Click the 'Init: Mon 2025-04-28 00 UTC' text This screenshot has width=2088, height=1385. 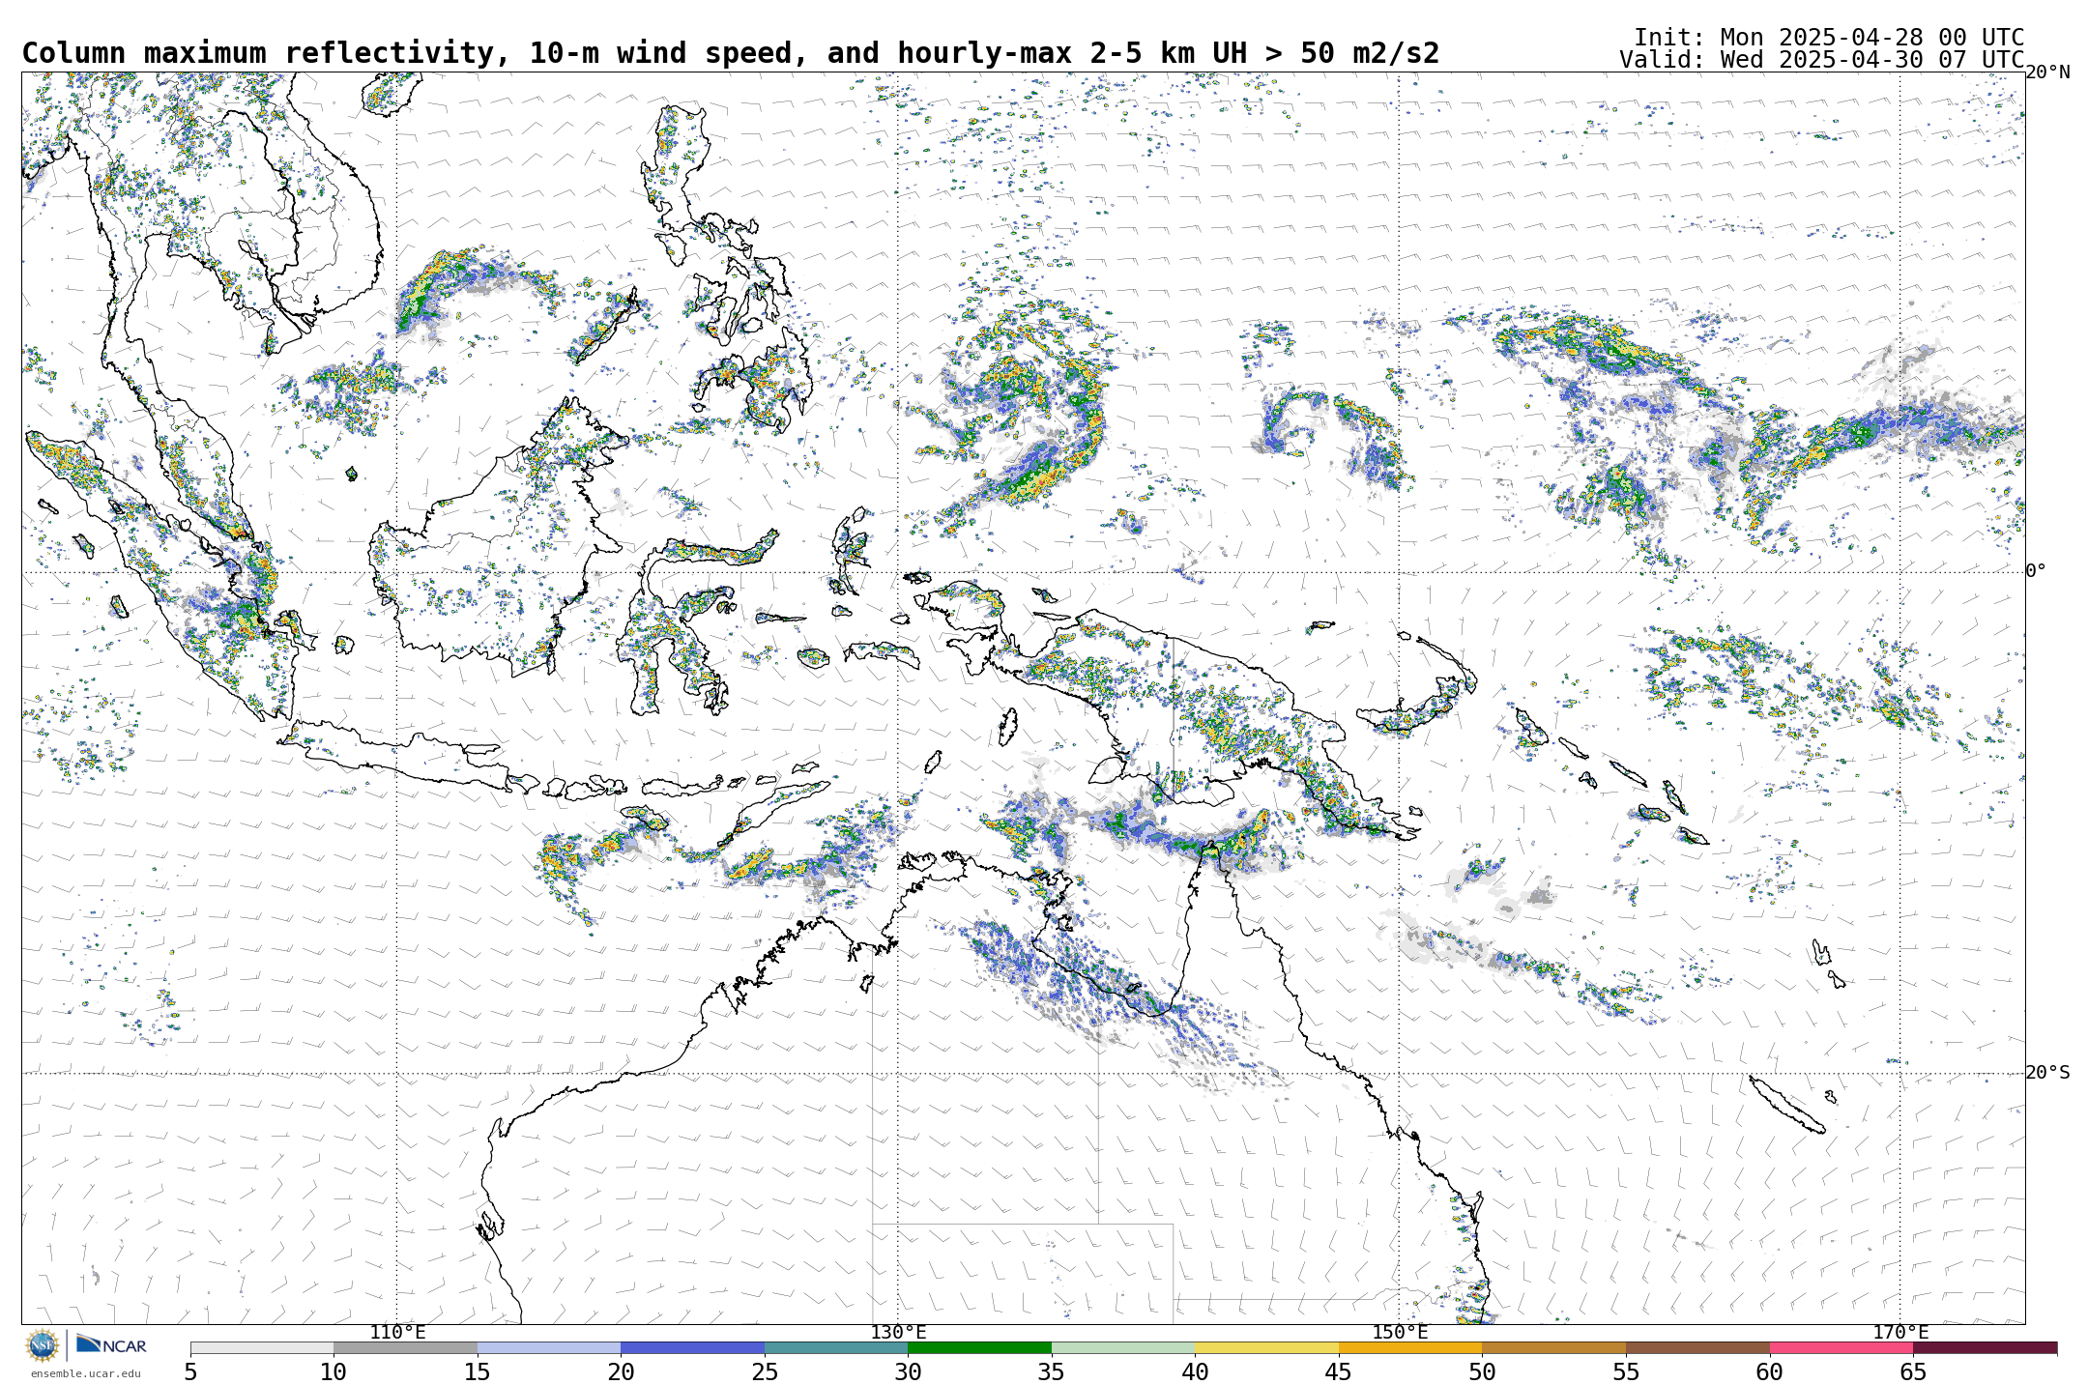(x=1829, y=38)
